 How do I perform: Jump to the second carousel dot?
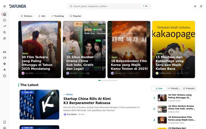click(102, 80)
